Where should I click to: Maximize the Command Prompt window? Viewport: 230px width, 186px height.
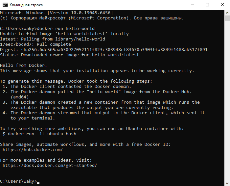[207, 5]
